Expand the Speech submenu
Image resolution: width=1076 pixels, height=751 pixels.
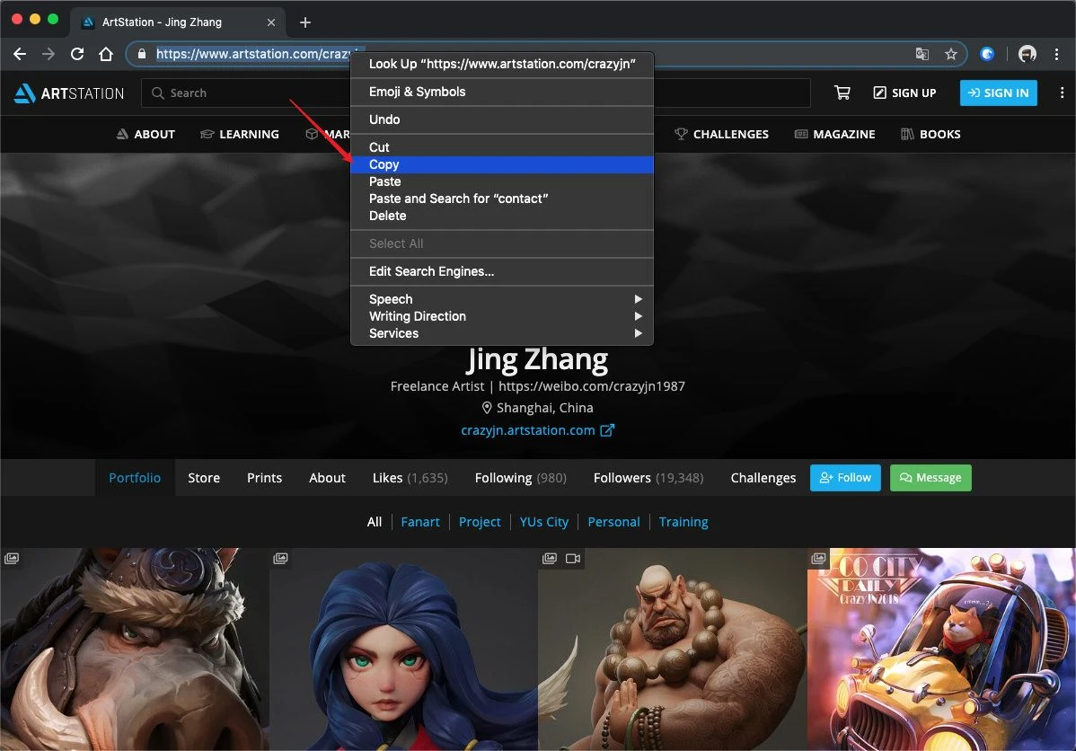coord(501,299)
